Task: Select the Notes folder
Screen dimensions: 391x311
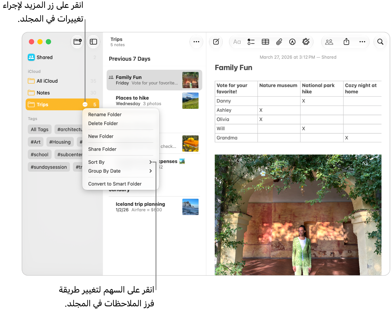Action: [x=62, y=93]
